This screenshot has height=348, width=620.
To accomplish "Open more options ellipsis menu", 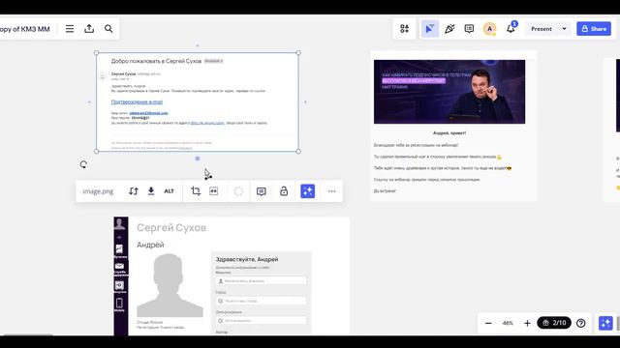I will click(331, 191).
